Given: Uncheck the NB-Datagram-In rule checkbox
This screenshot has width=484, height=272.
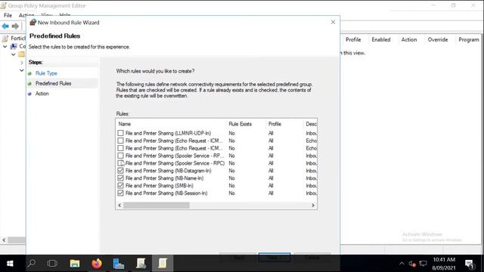Looking at the screenshot, I should 120,171.
